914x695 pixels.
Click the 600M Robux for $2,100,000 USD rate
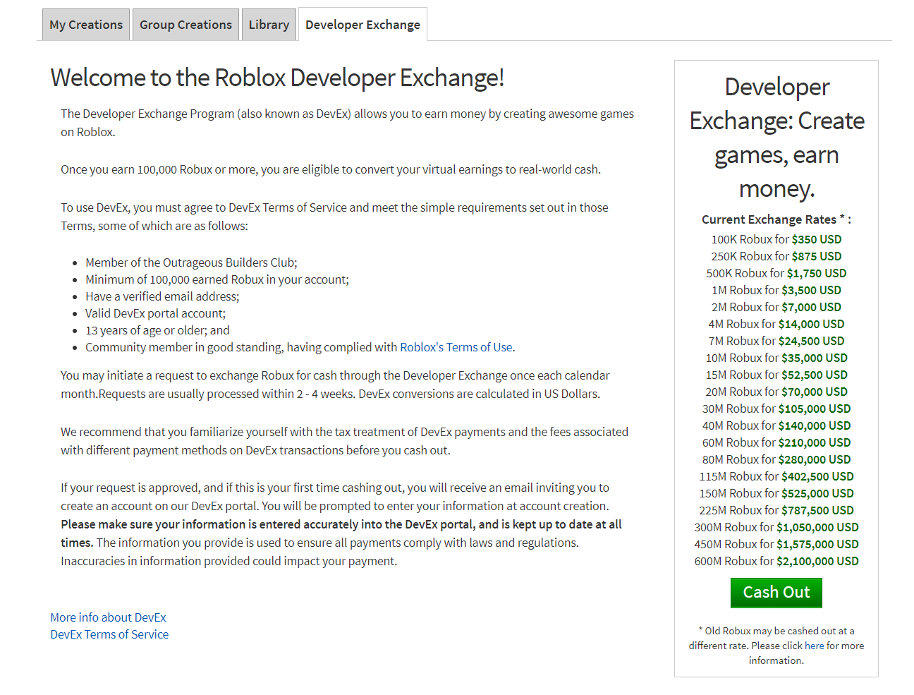(776, 561)
